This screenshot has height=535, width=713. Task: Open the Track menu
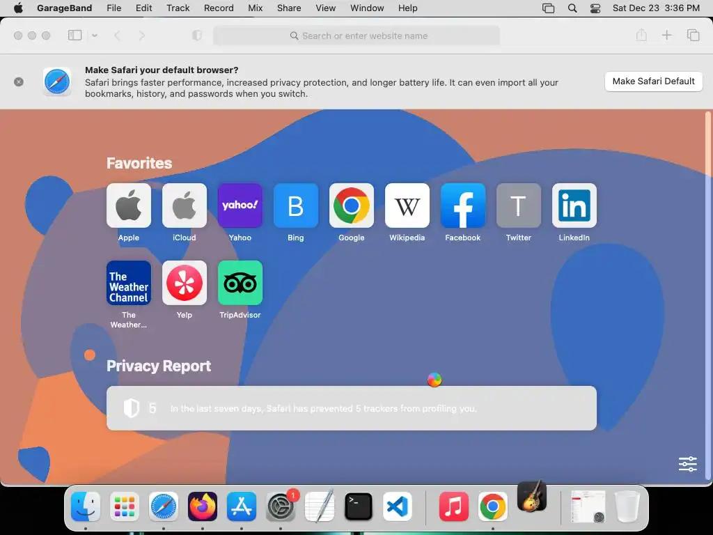coord(178,8)
